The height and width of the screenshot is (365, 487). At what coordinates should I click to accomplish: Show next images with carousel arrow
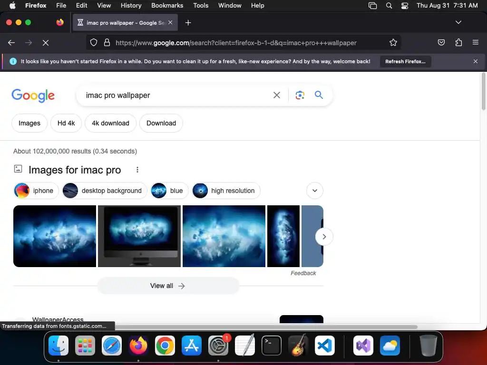(x=324, y=237)
